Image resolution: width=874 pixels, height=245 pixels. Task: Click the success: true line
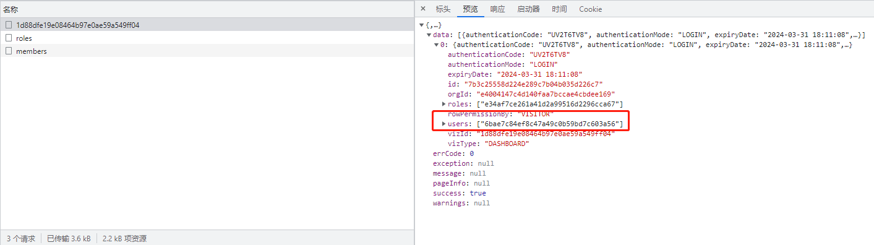tap(460, 193)
